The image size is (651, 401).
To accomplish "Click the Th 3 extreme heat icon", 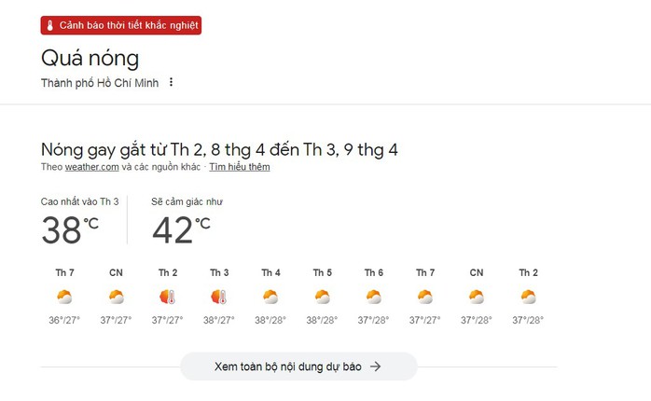I will point(219,297).
